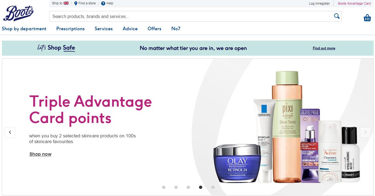The image size is (375, 196).
Task: Click Shop now link
Action: (x=40, y=154)
